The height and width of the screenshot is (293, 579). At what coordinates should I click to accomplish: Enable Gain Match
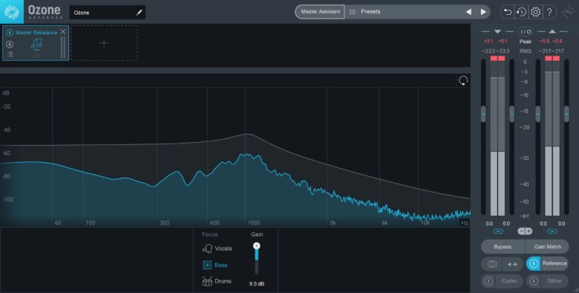[x=547, y=246]
